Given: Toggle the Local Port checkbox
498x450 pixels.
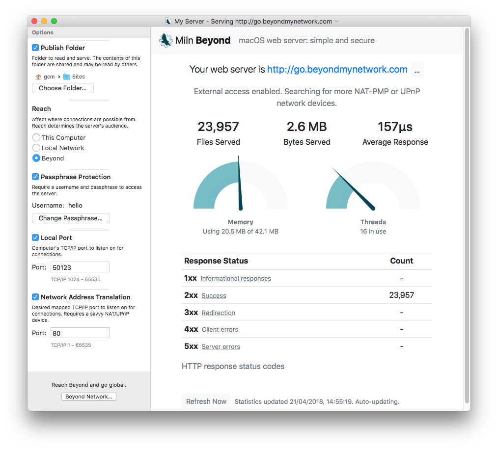Looking at the screenshot, I should pos(35,238).
